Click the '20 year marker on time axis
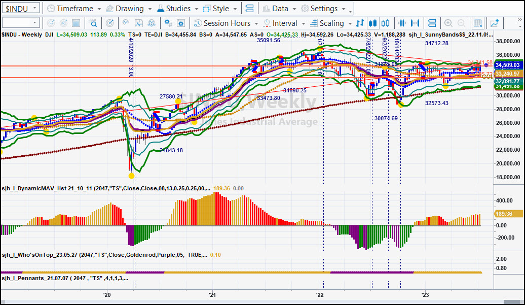Image resolution: width=525 pixels, height=305 pixels. [x=107, y=295]
